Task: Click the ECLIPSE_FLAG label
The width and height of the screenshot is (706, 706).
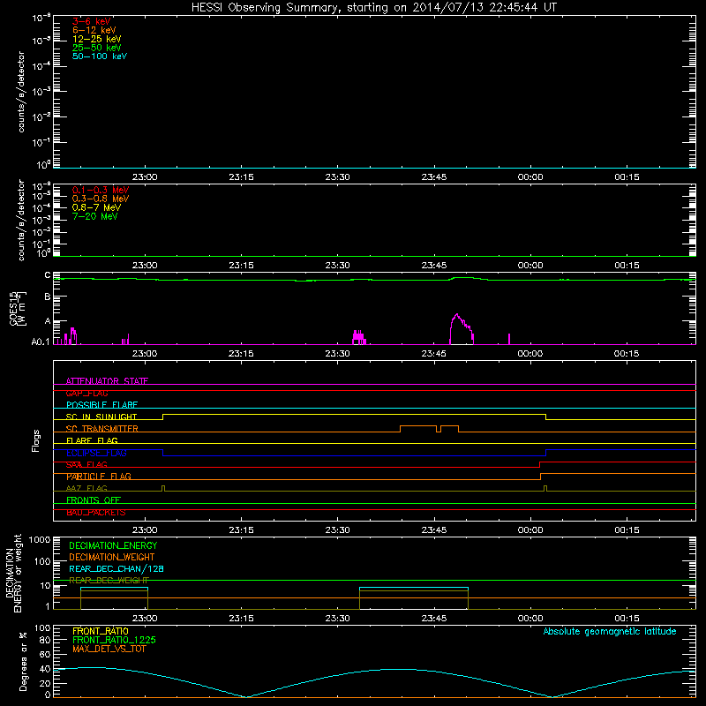Action: click(x=96, y=453)
